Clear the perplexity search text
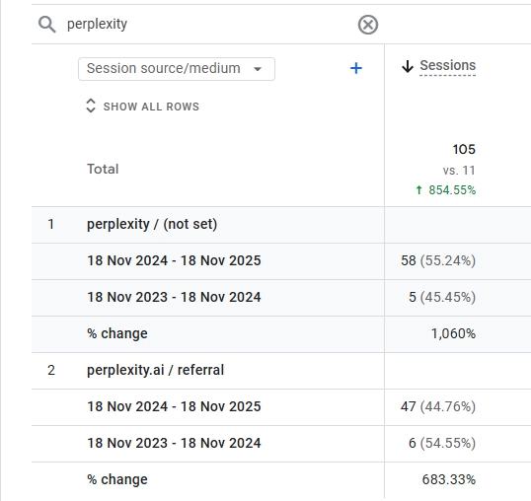The image size is (531, 501). (368, 25)
